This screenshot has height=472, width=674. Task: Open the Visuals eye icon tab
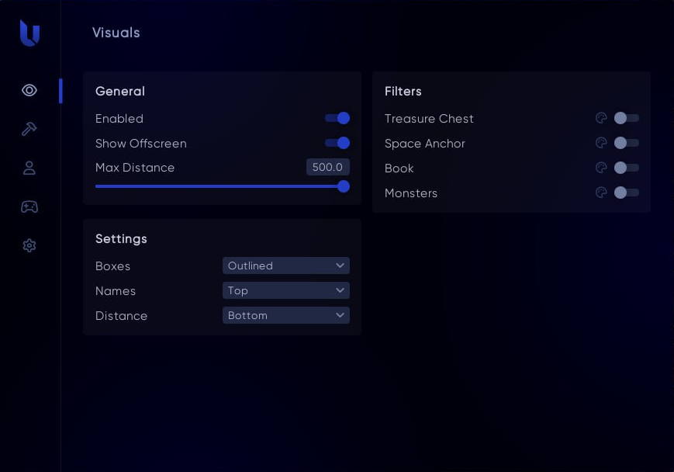(29, 90)
